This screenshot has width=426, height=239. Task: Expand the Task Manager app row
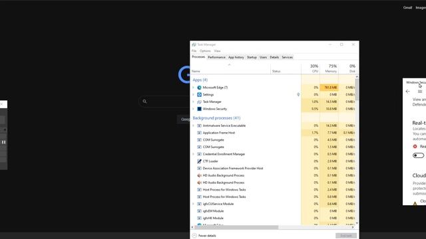(x=194, y=102)
